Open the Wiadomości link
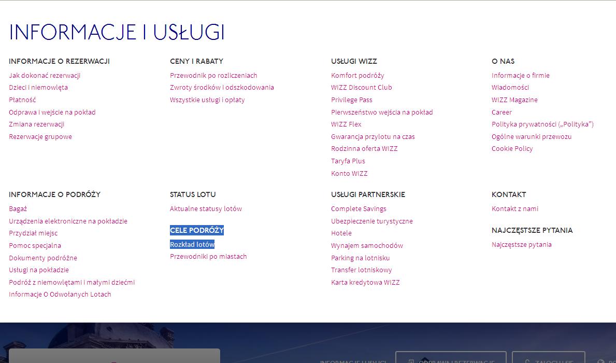Screen dimensions: 616x363 pyautogui.click(x=510, y=87)
